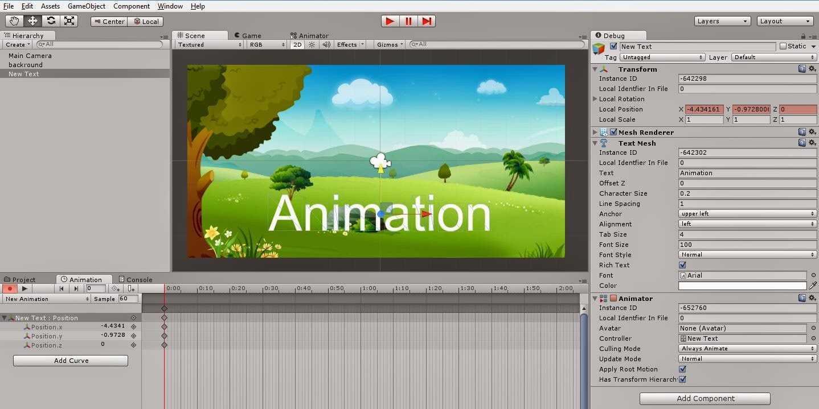
Task: Collapse the Mesh Renderer component
Action: point(595,132)
